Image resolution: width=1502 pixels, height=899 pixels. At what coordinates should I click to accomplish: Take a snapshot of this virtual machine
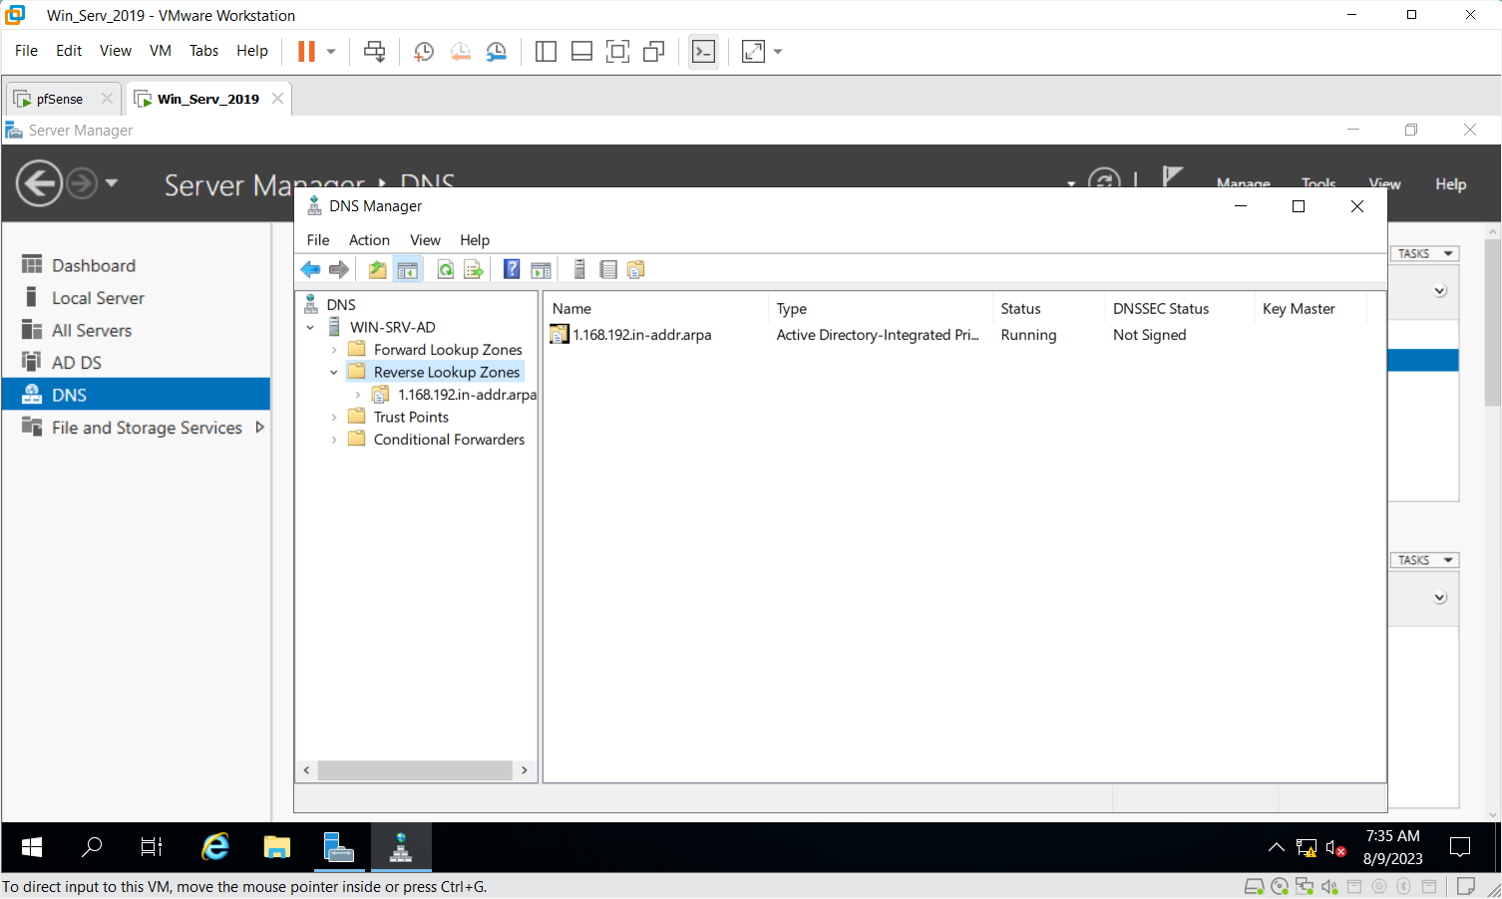[x=424, y=51]
